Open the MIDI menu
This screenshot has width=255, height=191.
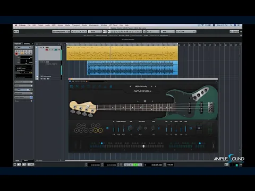coord(54,25)
